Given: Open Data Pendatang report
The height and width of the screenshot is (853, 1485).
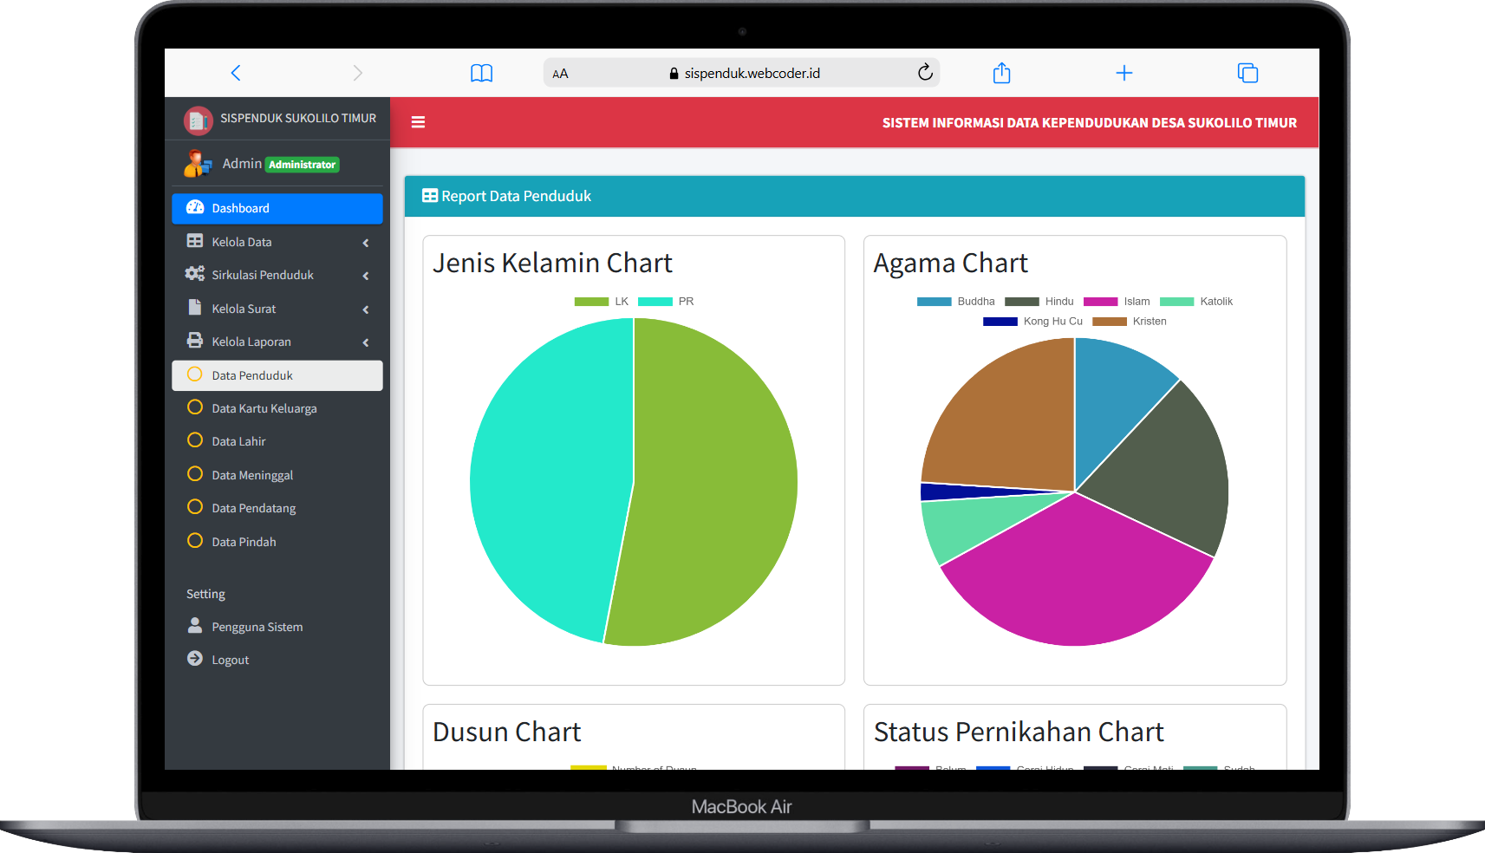Looking at the screenshot, I should click(x=277, y=508).
